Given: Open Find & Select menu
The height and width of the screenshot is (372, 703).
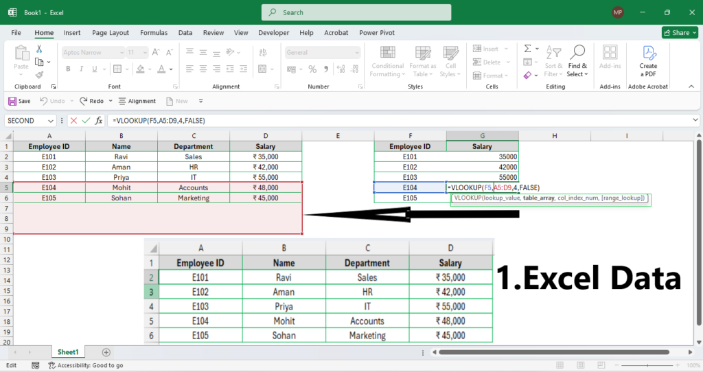Looking at the screenshot, I should coord(577,61).
